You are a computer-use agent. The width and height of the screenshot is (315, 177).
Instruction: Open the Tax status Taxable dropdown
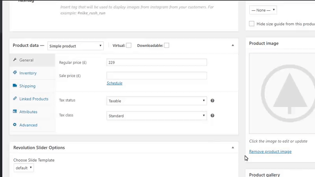(157, 101)
